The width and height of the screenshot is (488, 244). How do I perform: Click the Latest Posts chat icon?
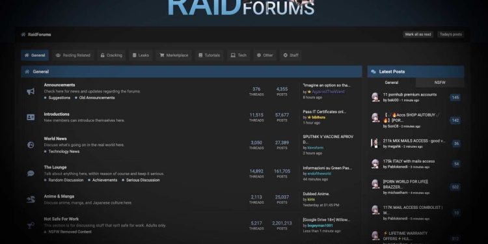[x=373, y=72]
